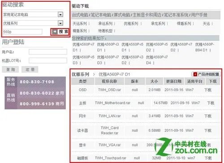
Task: Select the 用户手册 category tab
Action: 199,15
